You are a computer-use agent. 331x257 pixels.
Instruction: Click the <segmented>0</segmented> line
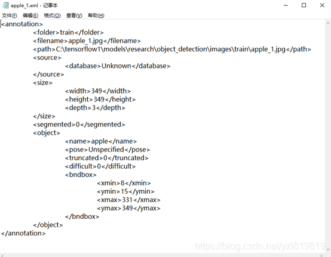coord(79,125)
